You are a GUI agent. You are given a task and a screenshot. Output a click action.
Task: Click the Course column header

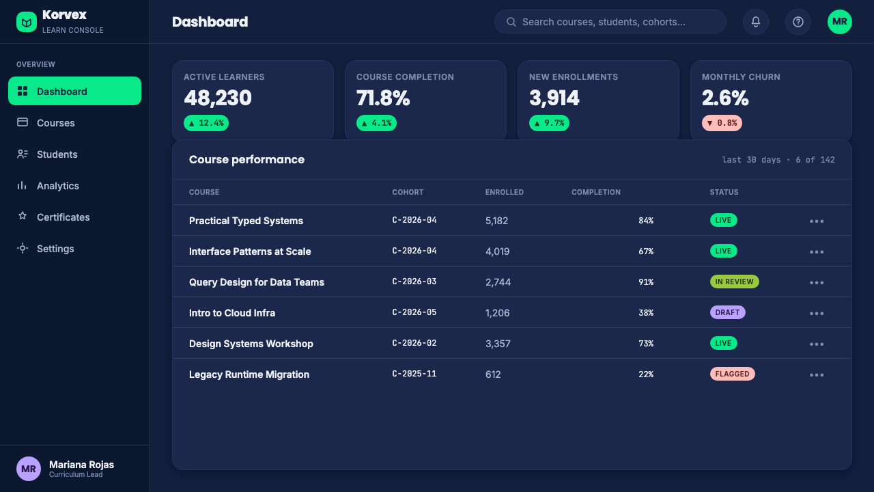click(204, 192)
